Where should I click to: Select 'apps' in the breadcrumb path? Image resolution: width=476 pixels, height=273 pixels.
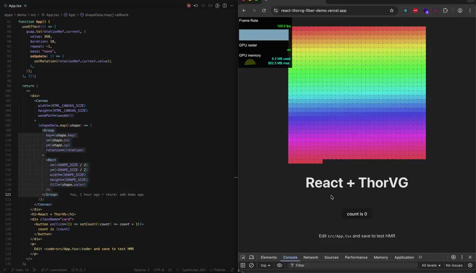[x=8, y=15]
